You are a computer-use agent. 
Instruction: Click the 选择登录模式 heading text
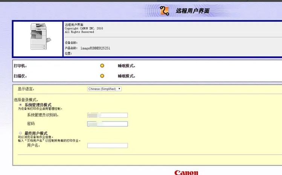[26, 100]
